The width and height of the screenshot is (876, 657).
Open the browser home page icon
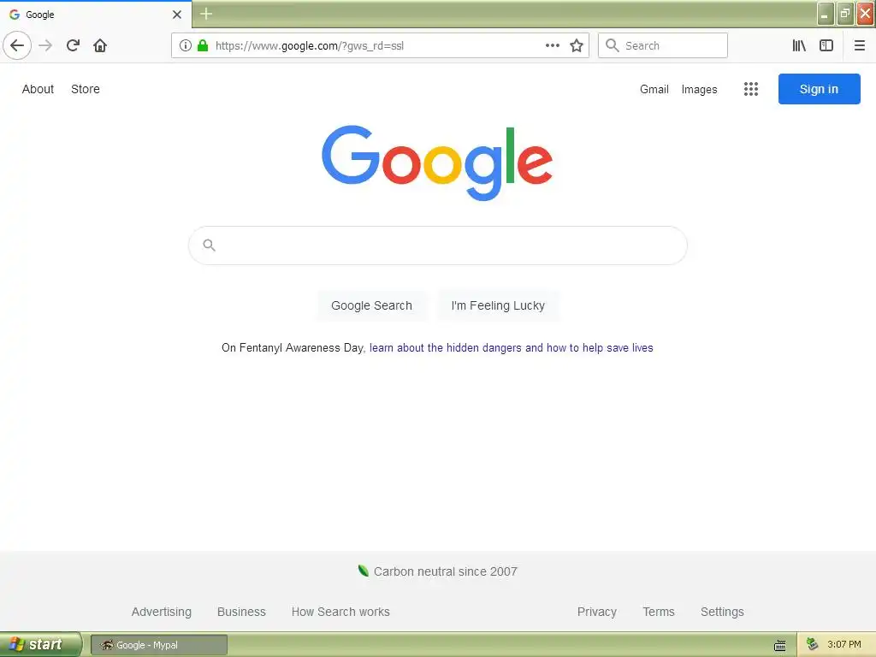pos(100,45)
